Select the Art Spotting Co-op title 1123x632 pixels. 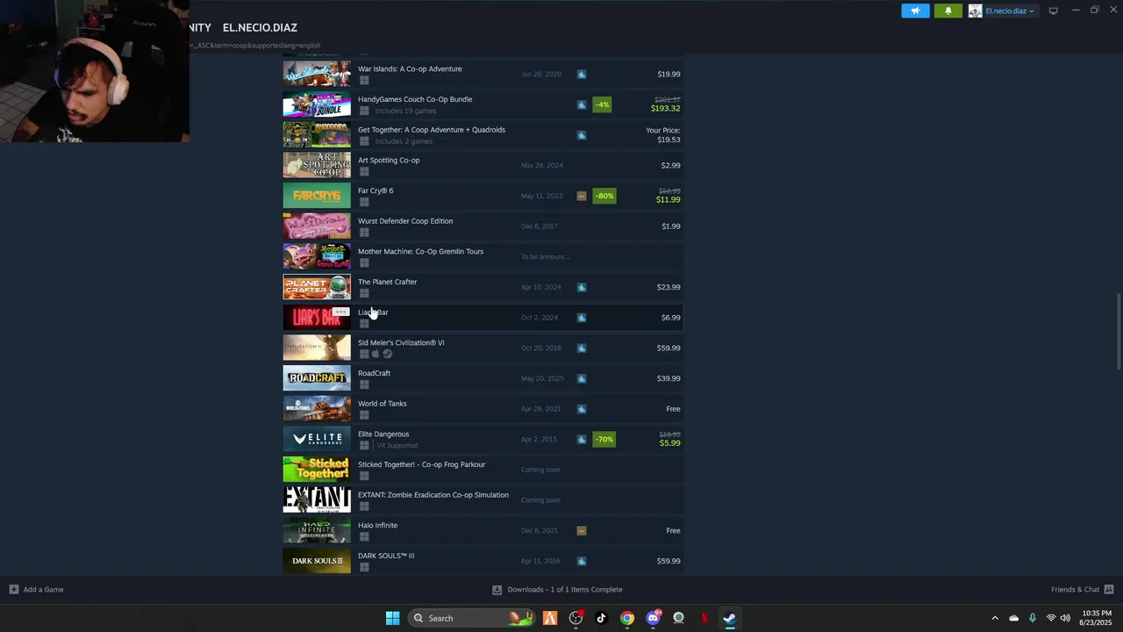click(x=389, y=160)
